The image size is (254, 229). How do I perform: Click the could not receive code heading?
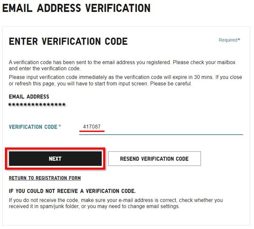tap(72, 191)
